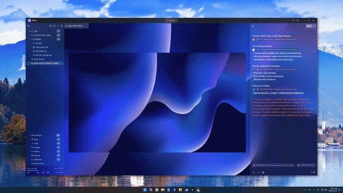Viewport: 343px width, 193px height.
Task: Open the Videos category
Action: [36, 151]
